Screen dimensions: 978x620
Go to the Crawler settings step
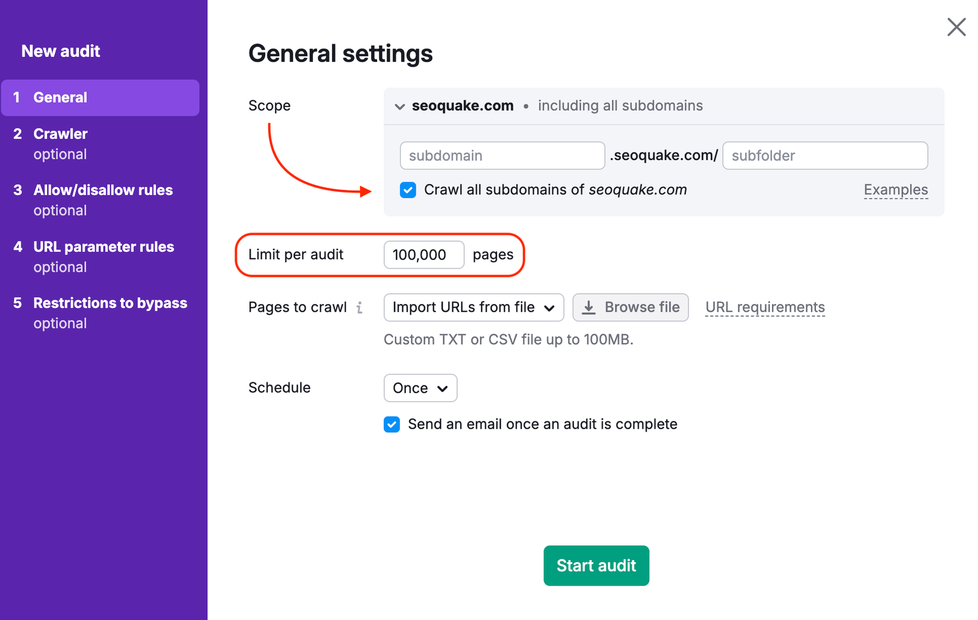[x=60, y=134]
